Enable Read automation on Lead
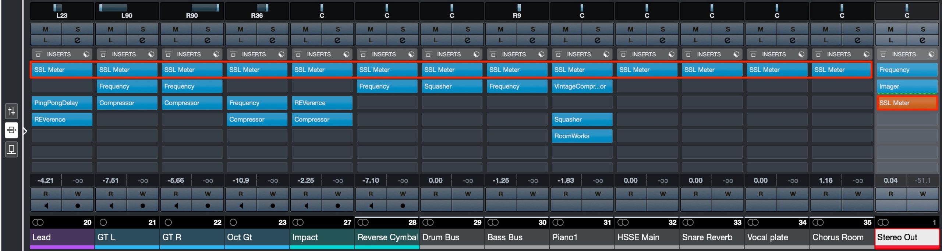 coord(46,194)
